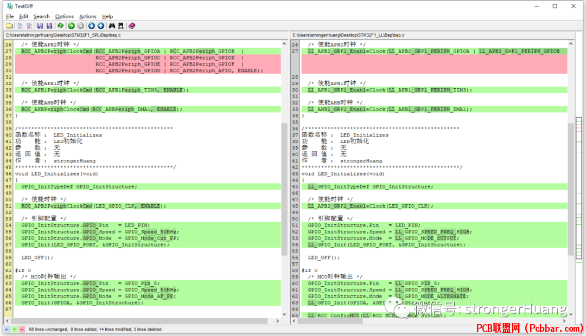The image size is (586, 336).
Task: Click the Find Next binoculars icon
Action: (120, 26)
